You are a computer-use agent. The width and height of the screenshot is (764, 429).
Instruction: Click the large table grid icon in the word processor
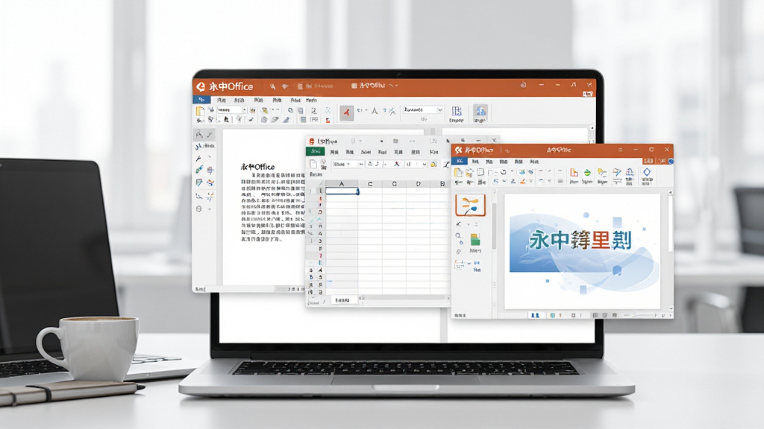[457, 112]
